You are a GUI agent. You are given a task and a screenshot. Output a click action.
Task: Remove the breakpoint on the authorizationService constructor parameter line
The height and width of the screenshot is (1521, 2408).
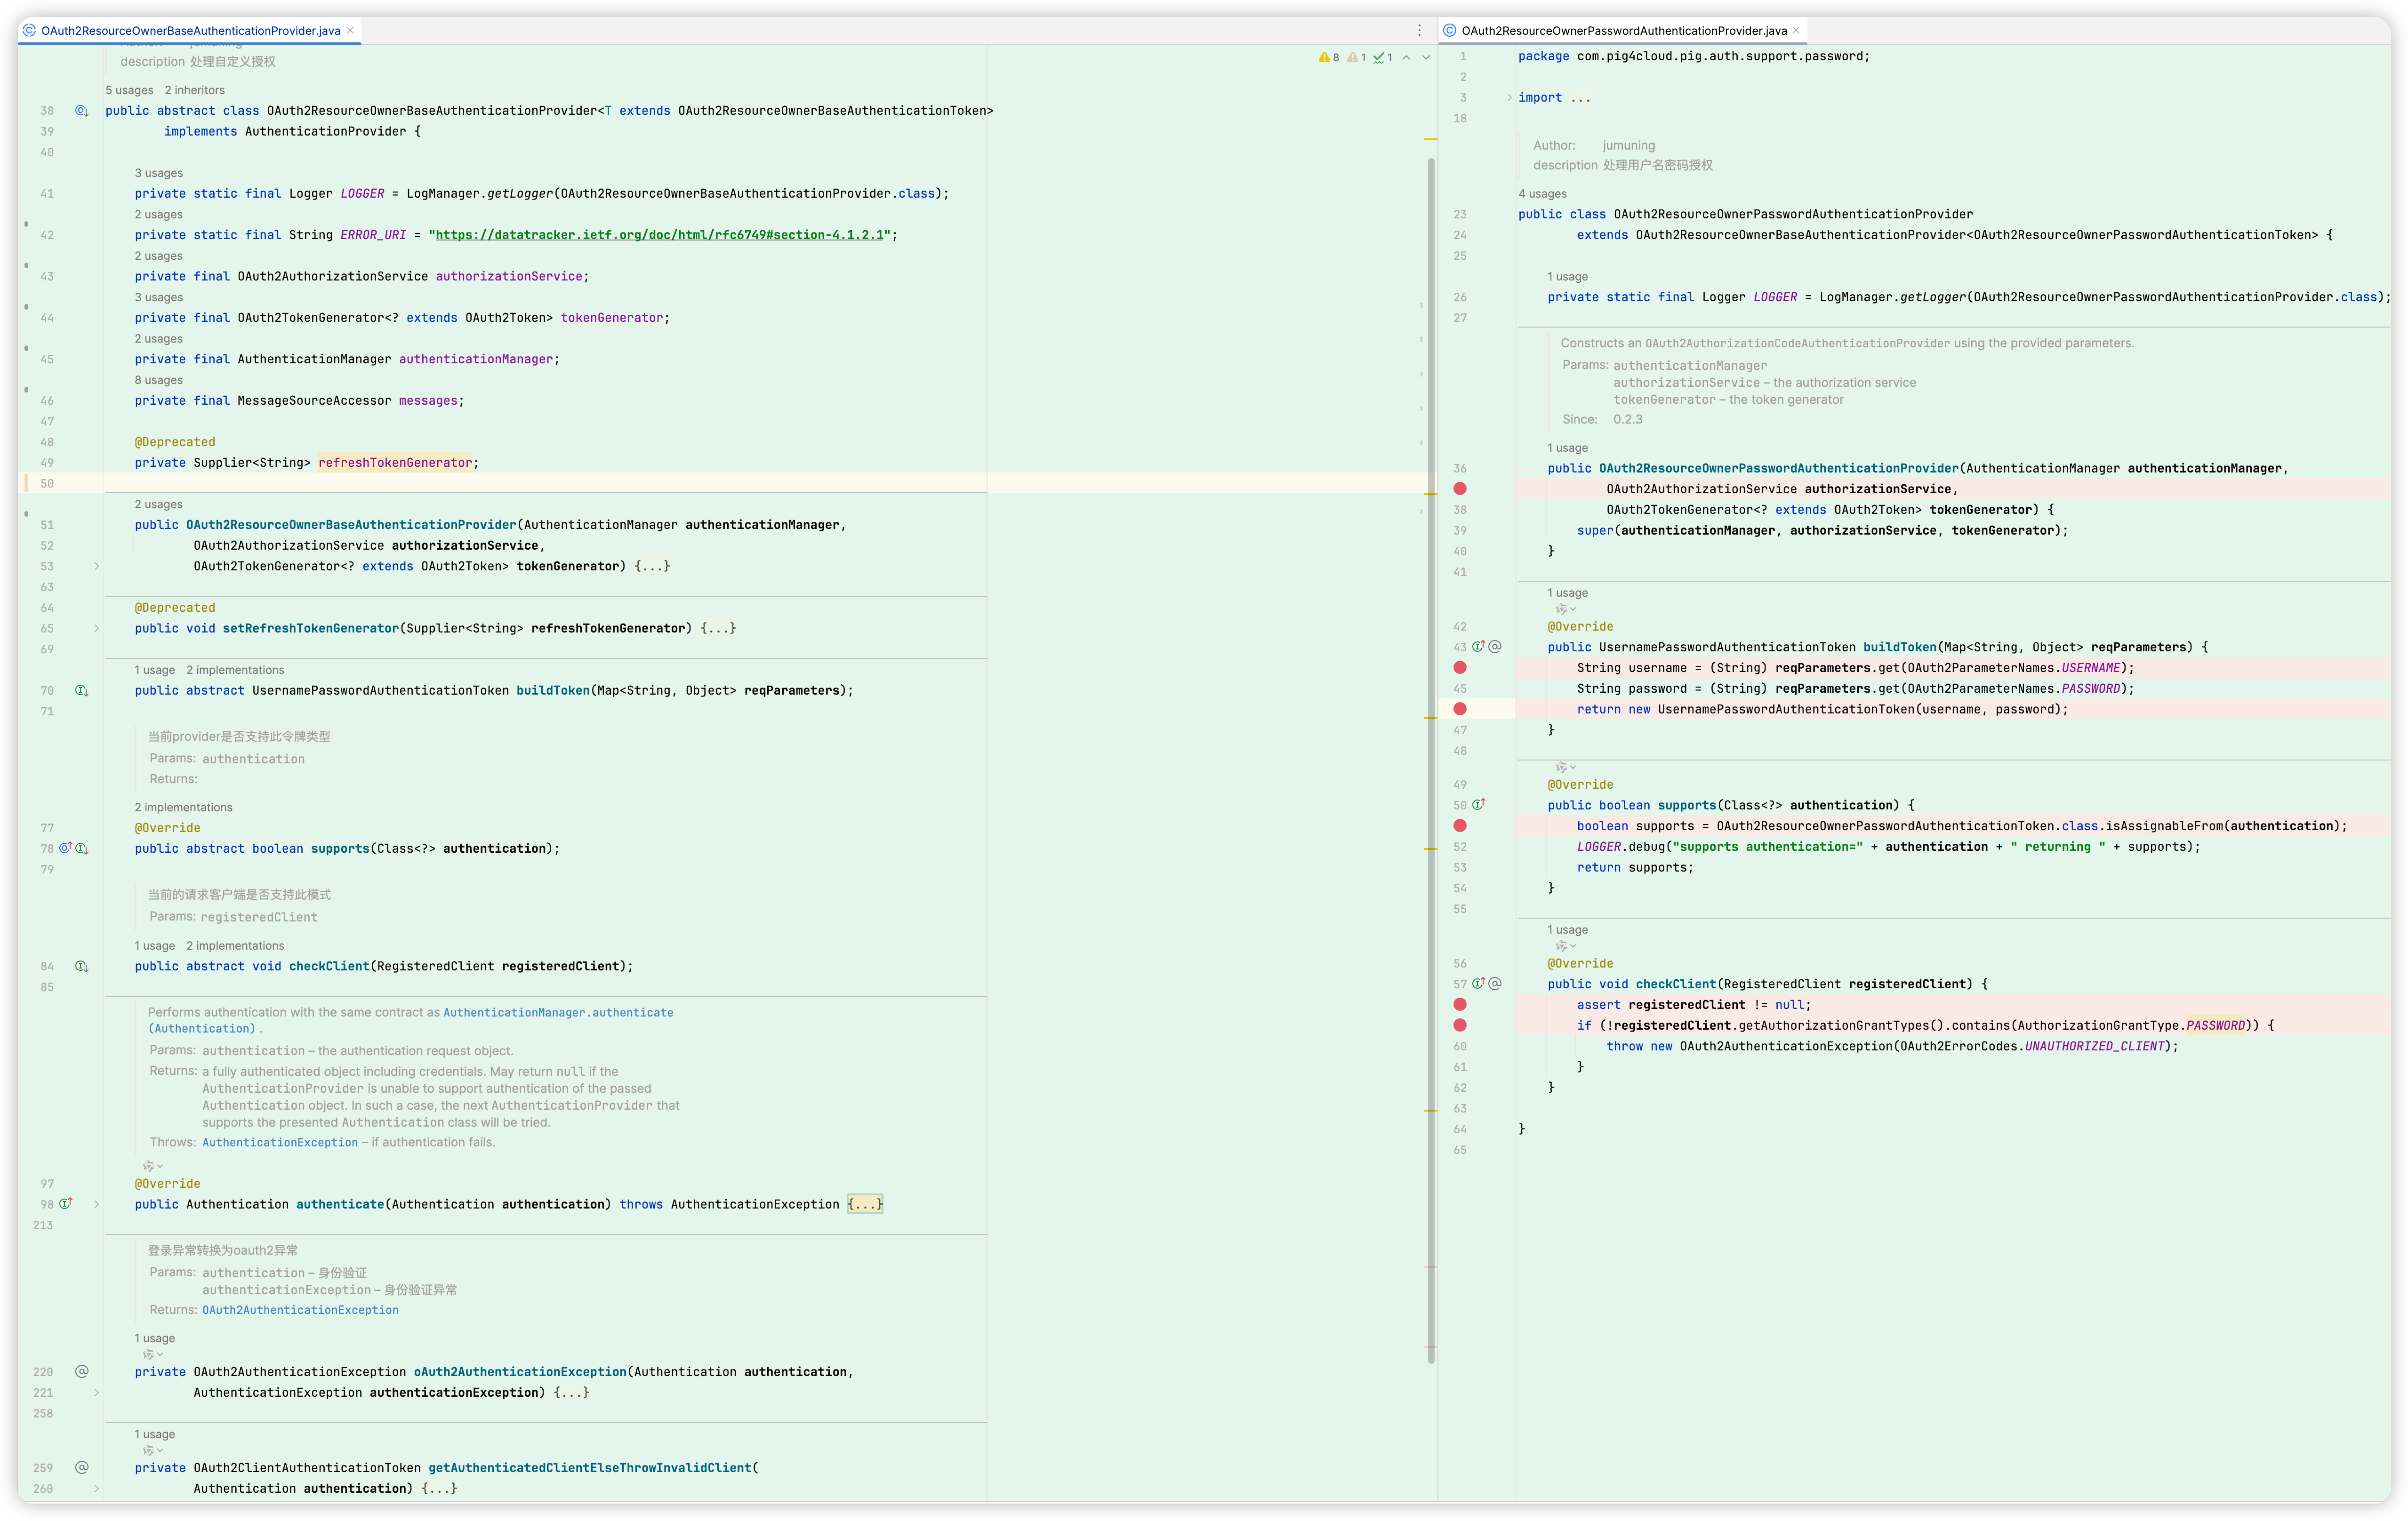tap(1460, 489)
